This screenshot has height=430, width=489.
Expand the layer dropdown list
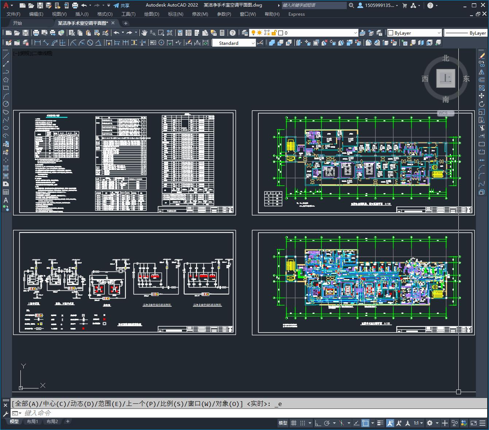click(x=356, y=33)
